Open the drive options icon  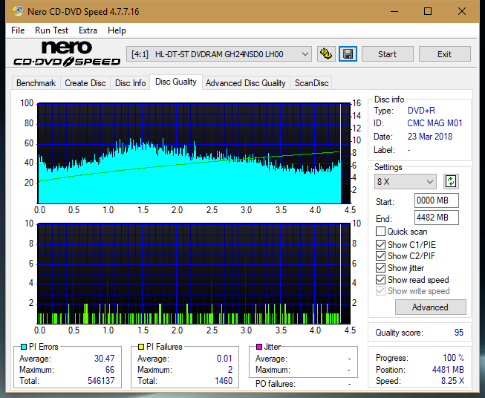[x=326, y=54]
